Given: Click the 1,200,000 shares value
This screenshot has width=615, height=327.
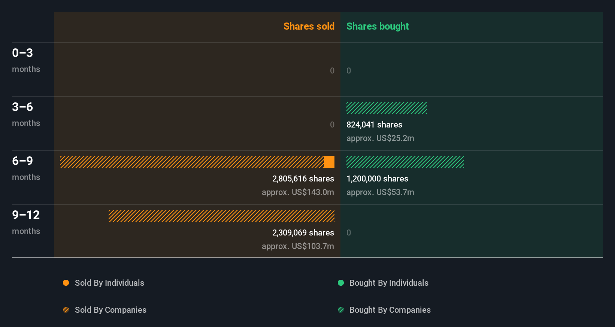Looking at the screenshot, I should tap(377, 179).
